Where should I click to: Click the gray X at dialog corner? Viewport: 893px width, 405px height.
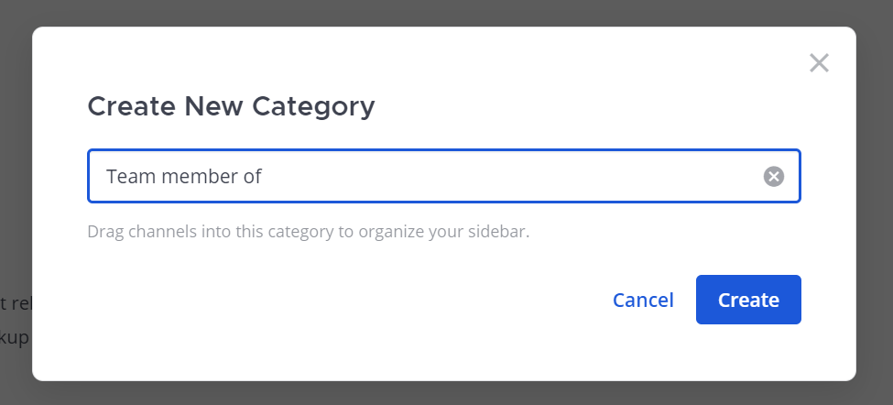819,62
